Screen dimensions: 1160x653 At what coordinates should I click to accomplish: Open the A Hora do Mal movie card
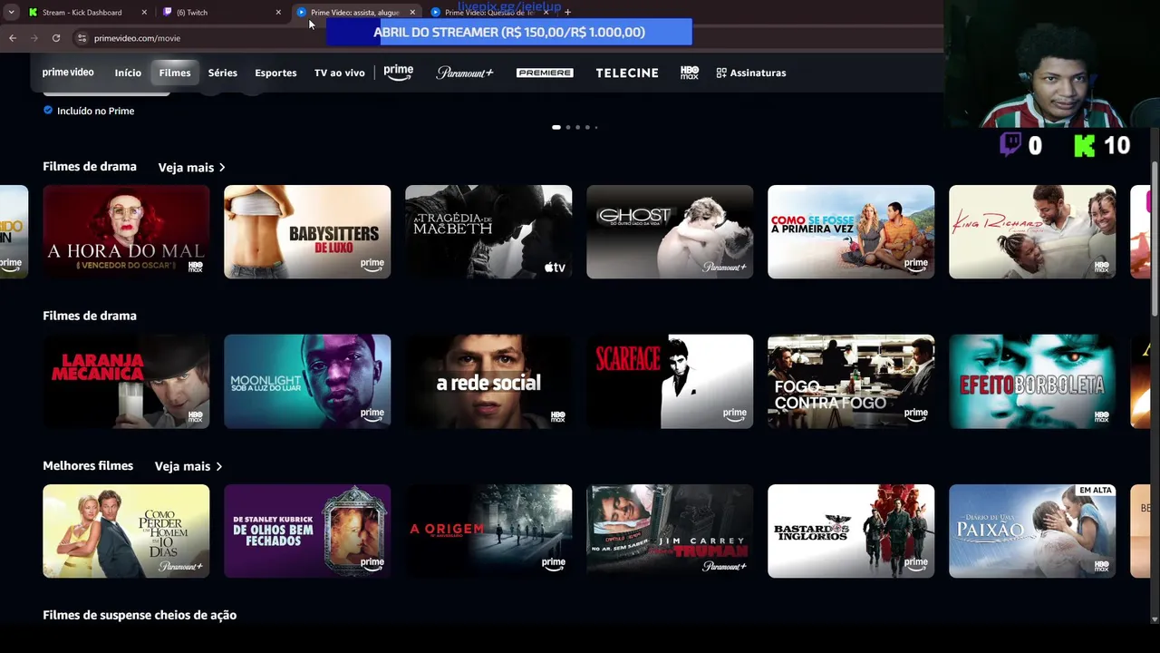(x=126, y=231)
